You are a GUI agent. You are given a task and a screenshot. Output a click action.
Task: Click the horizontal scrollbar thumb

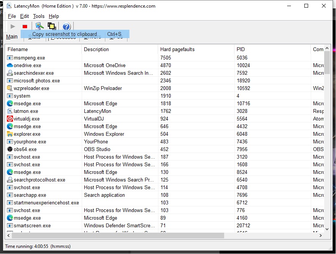[x=118, y=236]
